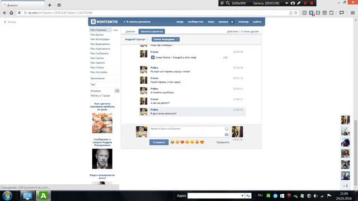
Task: Open the Twitter extension icon in browser toolbar
Action: click(x=331, y=13)
